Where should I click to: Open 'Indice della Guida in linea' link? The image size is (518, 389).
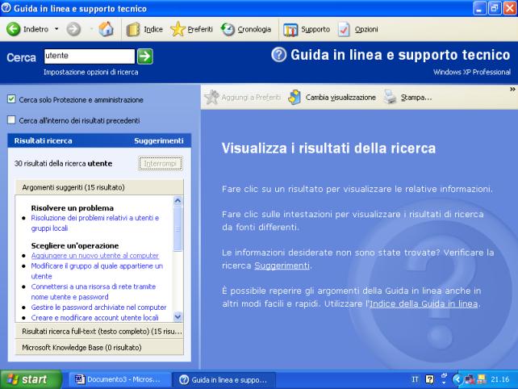tap(424, 303)
